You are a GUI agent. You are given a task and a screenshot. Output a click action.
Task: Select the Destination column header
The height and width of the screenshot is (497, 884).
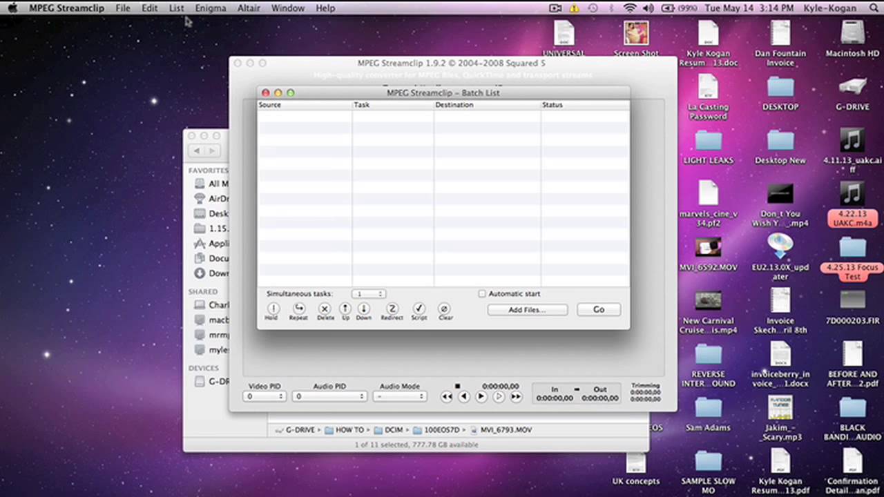click(488, 105)
